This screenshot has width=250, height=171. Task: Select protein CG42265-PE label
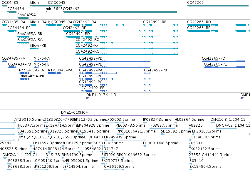coord(215,64)
